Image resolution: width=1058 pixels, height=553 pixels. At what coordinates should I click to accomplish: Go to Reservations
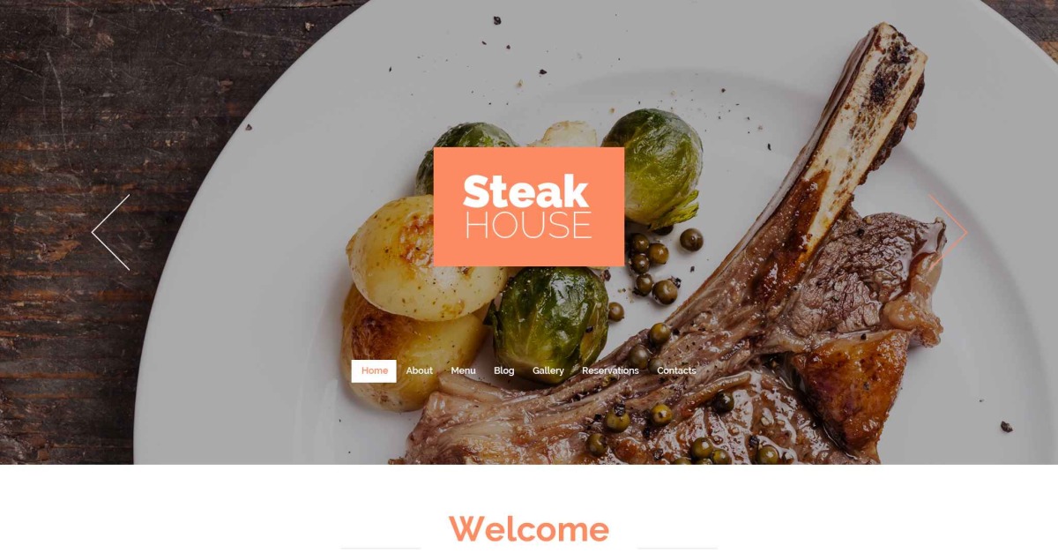pos(610,371)
